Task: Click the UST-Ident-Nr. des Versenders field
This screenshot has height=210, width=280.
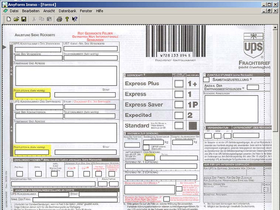Action: [x=91, y=48]
